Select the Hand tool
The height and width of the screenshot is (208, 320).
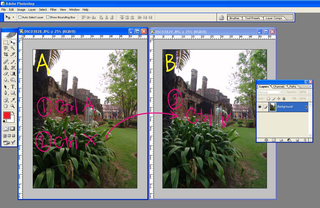(x=6, y=106)
